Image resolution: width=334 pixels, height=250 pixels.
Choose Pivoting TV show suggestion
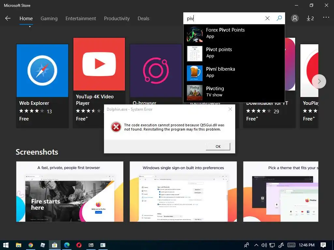point(234,92)
